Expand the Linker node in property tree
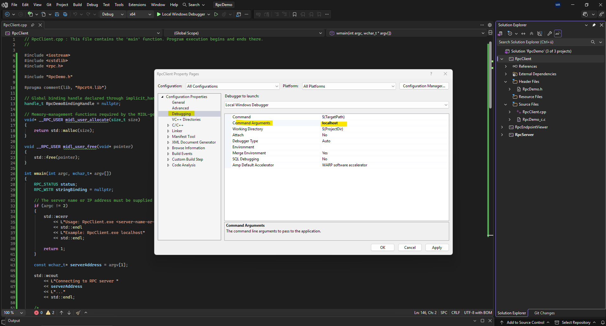606x326 pixels. click(x=168, y=131)
